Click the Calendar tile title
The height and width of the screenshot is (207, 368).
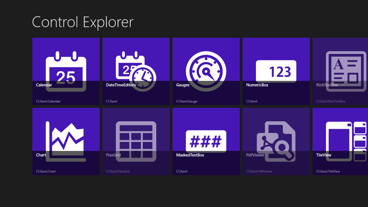(x=44, y=85)
